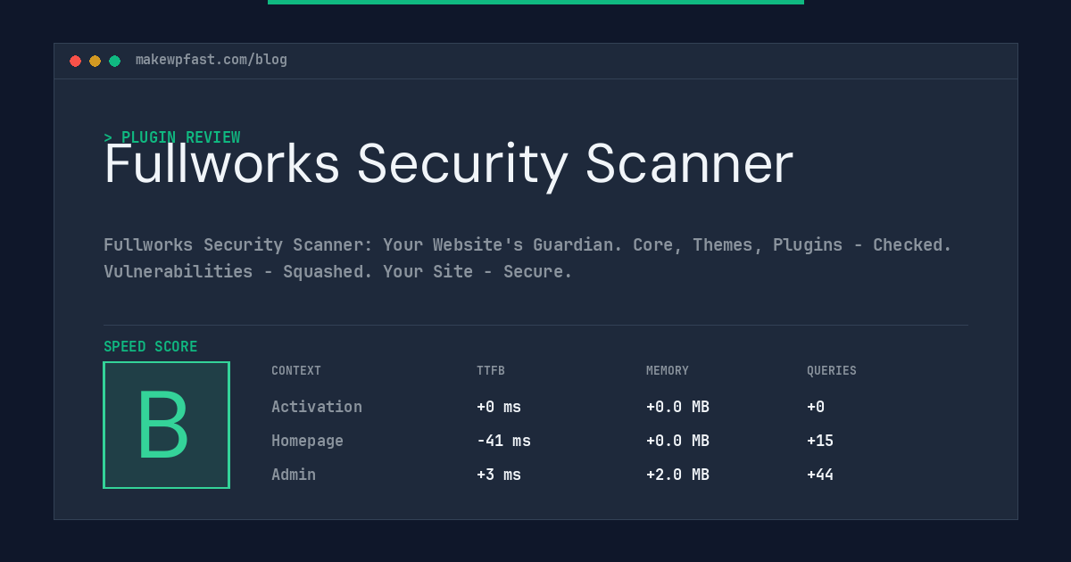The width and height of the screenshot is (1071, 562).
Task: Click the red window dot
Action: (x=75, y=61)
